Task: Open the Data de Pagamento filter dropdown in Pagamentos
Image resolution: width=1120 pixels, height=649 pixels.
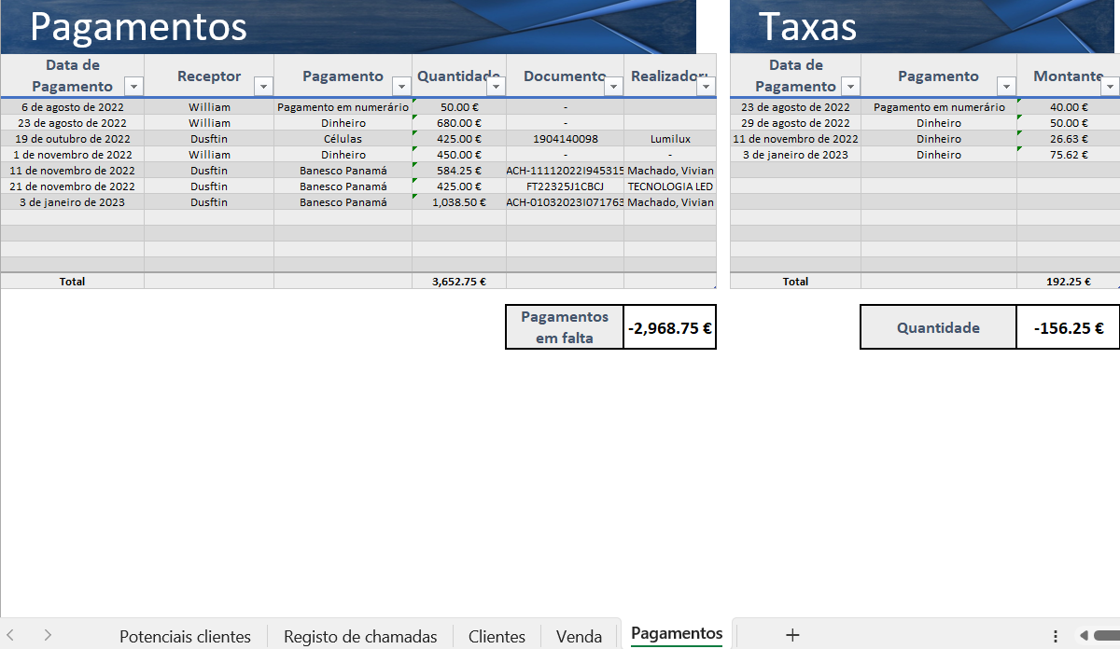Action: pyautogui.click(x=134, y=85)
